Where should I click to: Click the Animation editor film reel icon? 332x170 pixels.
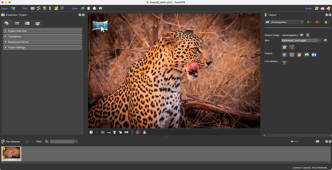pos(62,8)
